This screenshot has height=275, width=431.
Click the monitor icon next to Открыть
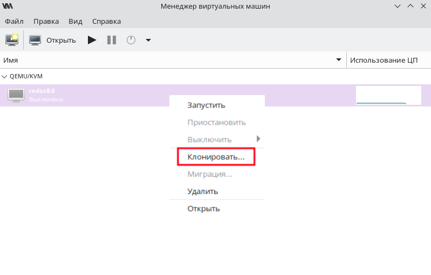[x=35, y=40]
